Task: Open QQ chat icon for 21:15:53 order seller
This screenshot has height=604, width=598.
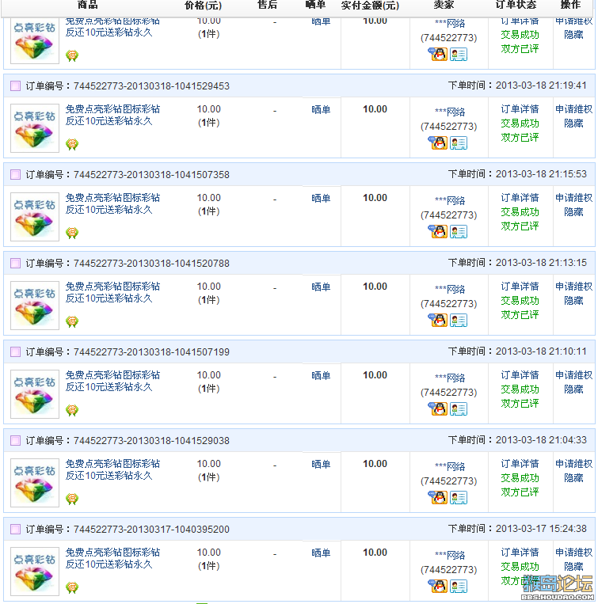Action: point(438,231)
